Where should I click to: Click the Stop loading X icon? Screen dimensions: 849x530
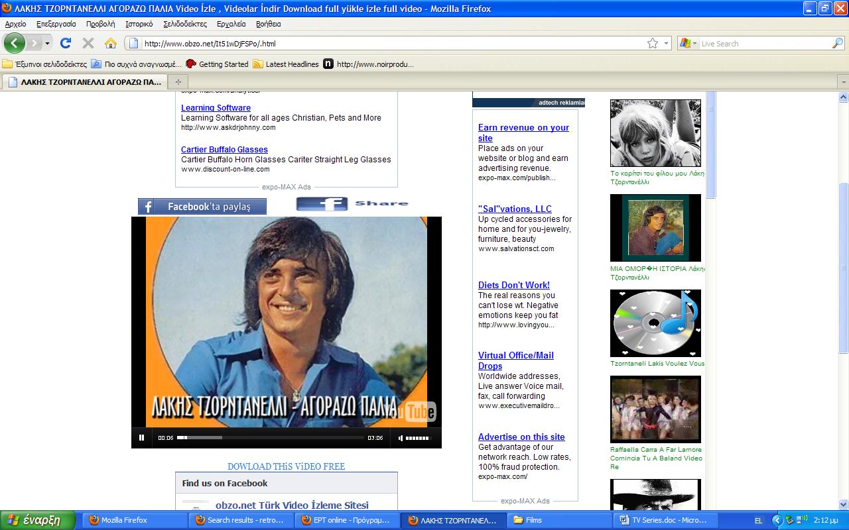tap(88, 44)
